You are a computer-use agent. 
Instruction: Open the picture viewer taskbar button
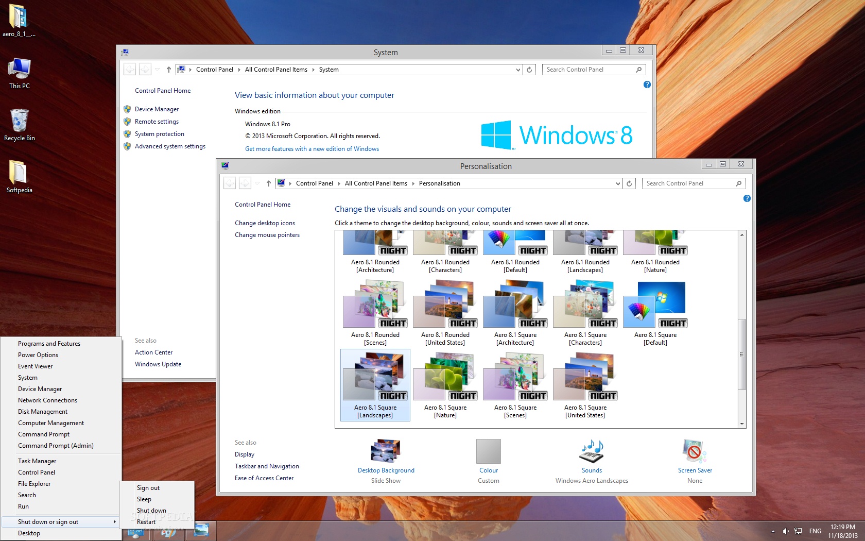click(x=201, y=531)
